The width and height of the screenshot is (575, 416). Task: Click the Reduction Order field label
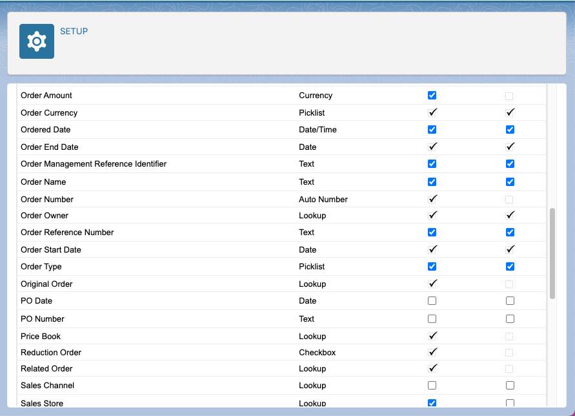point(51,353)
